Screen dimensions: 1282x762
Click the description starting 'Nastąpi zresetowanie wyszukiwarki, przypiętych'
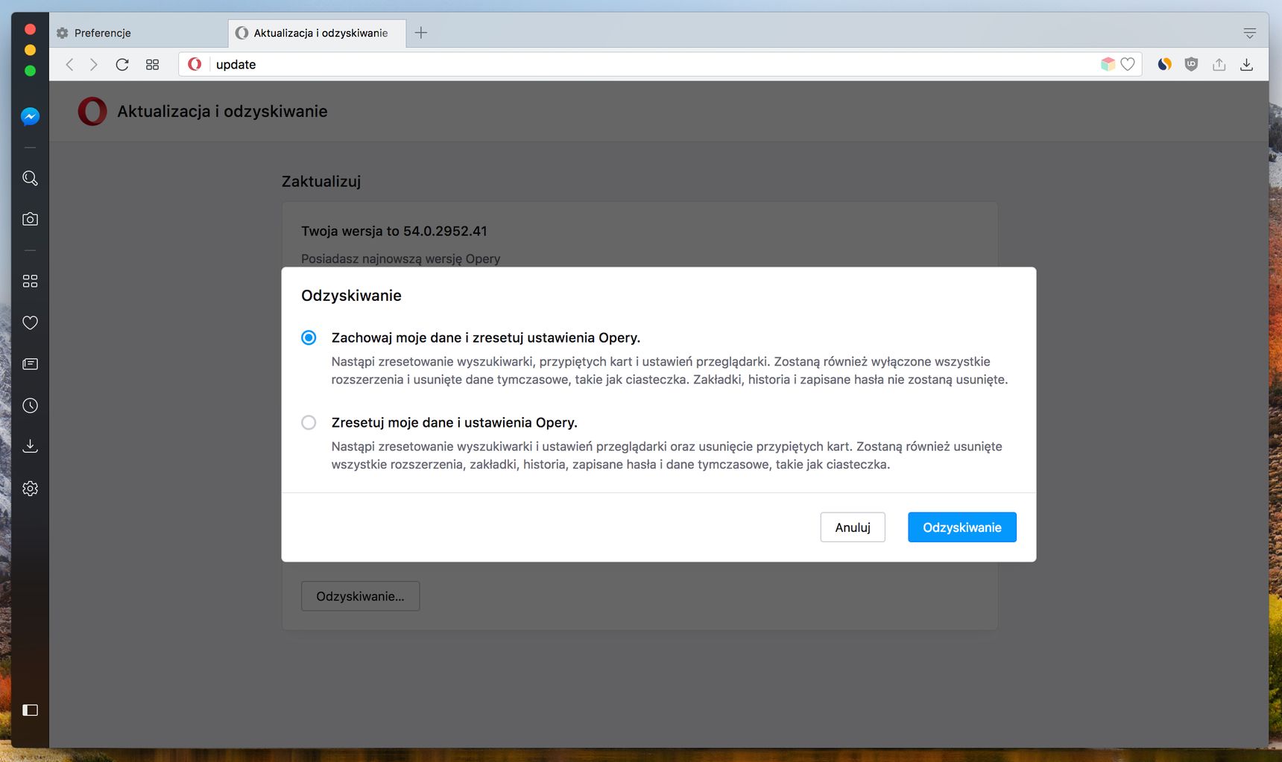pyautogui.click(x=669, y=370)
